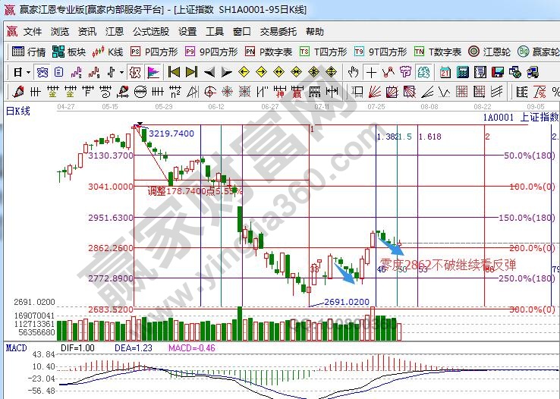Screen dimensions: 560x399
Task: Open the 窗口 menu
Action: tap(242, 32)
